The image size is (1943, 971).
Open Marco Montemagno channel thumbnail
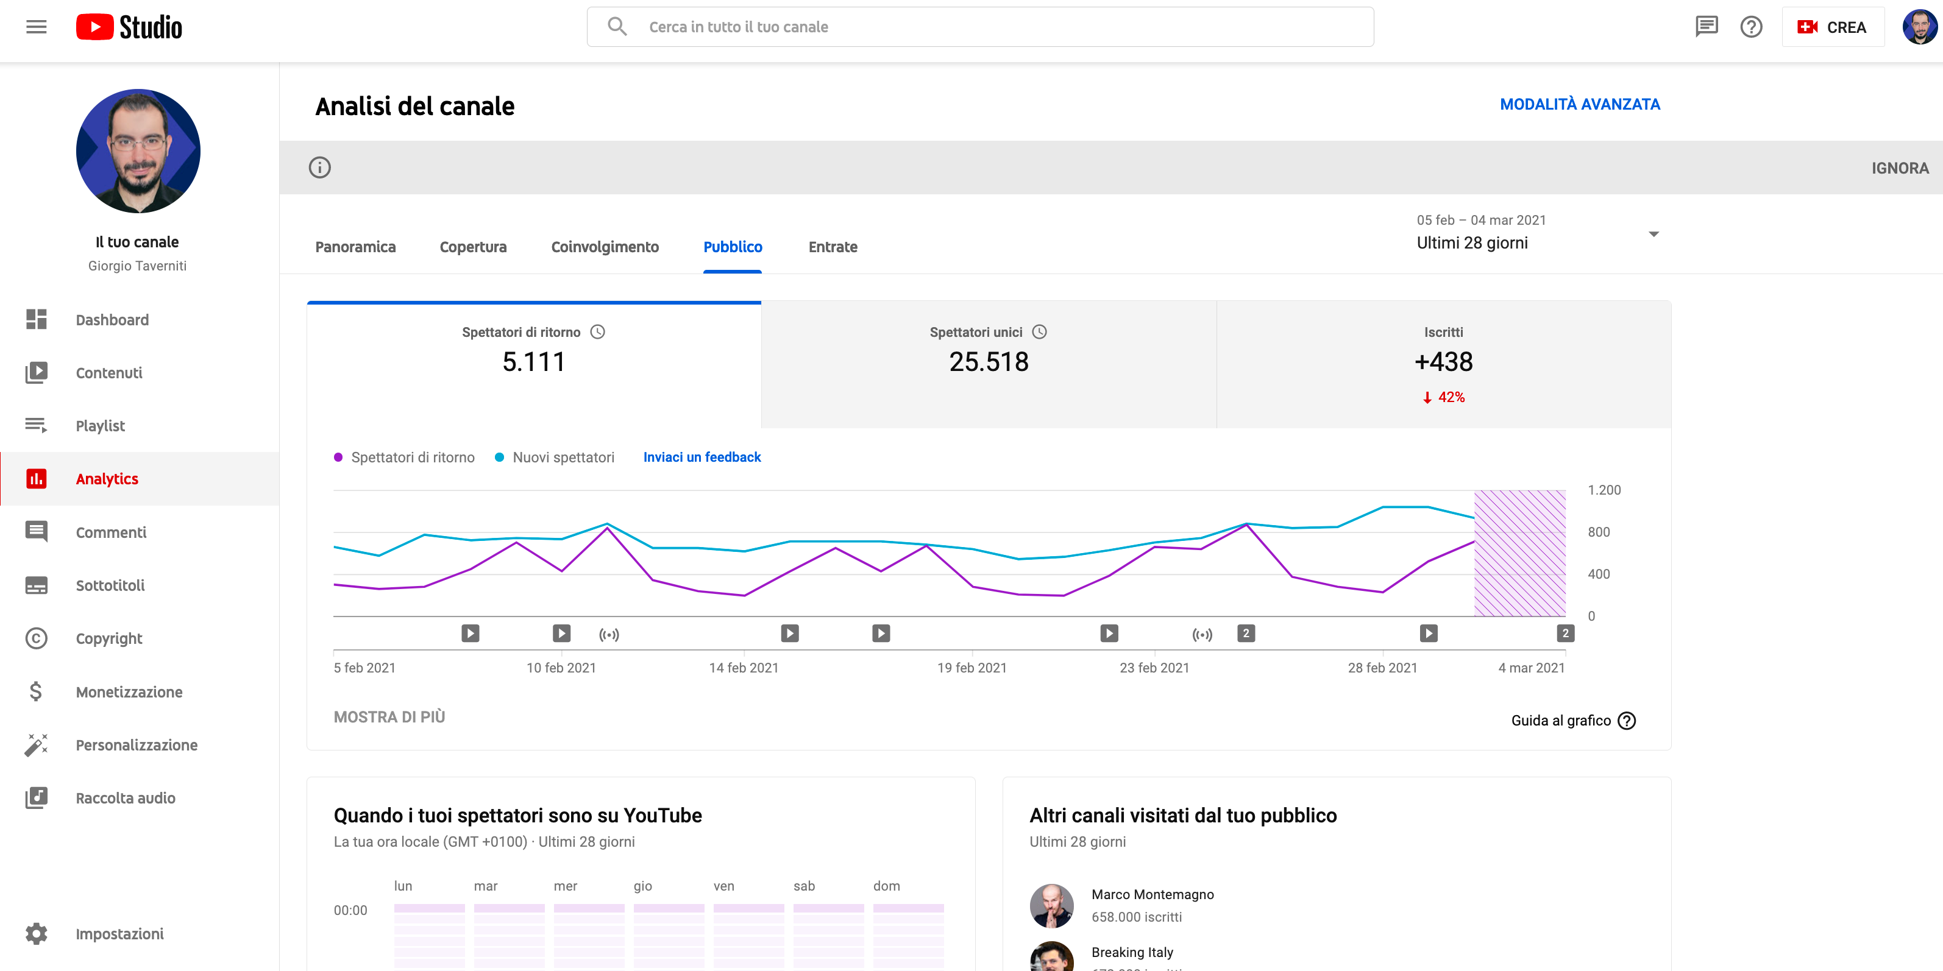(x=1051, y=905)
